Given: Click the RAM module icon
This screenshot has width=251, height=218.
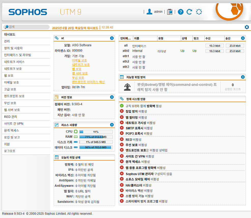Looking at the screenshot, I should coord(76,137).
